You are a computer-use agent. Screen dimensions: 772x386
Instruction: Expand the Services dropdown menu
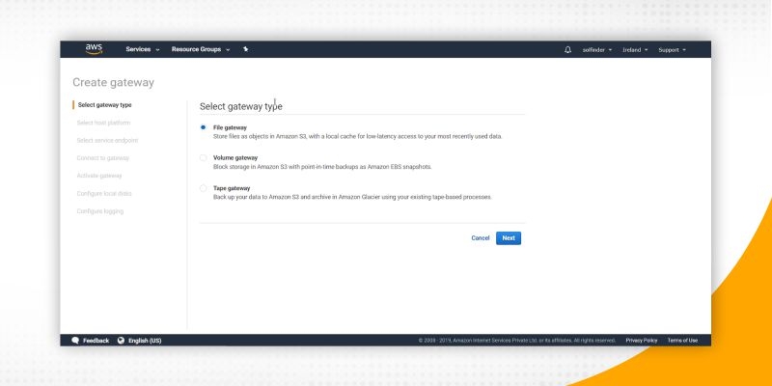[x=142, y=49]
